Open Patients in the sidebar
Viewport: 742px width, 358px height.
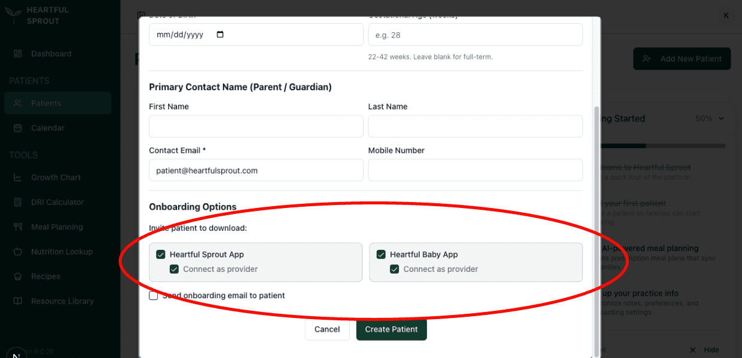pyautogui.click(x=57, y=103)
